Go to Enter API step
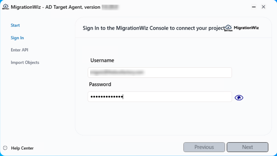This screenshot has width=277, height=156. [x=19, y=50]
